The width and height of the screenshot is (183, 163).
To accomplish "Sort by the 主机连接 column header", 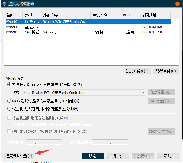I will point(106,15).
